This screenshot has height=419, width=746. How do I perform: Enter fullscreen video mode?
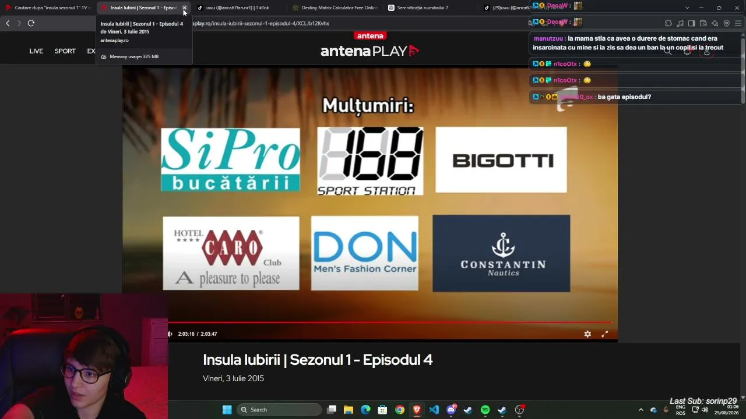pos(604,334)
